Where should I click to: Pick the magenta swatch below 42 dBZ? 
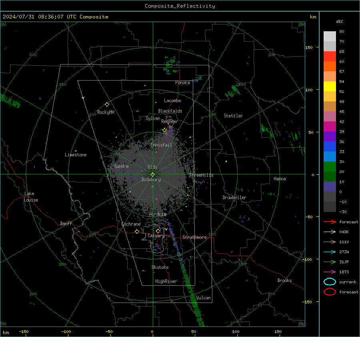(x=330, y=127)
